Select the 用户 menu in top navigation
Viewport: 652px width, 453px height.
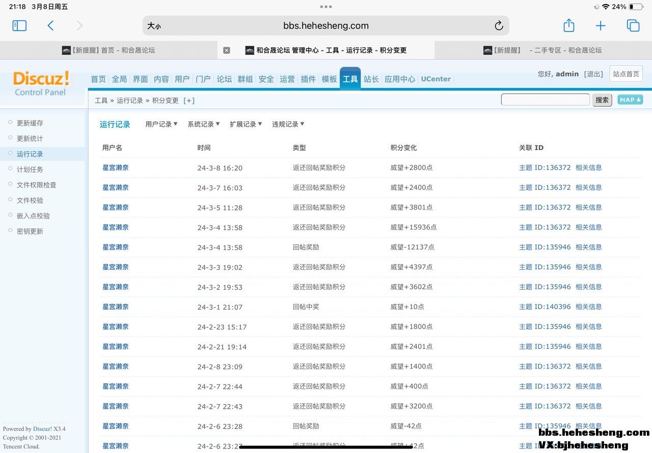pyautogui.click(x=182, y=79)
